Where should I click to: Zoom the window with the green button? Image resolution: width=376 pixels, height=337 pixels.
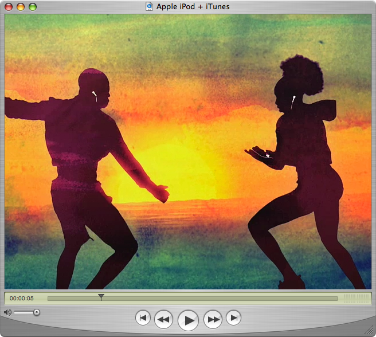coord(33,7)
